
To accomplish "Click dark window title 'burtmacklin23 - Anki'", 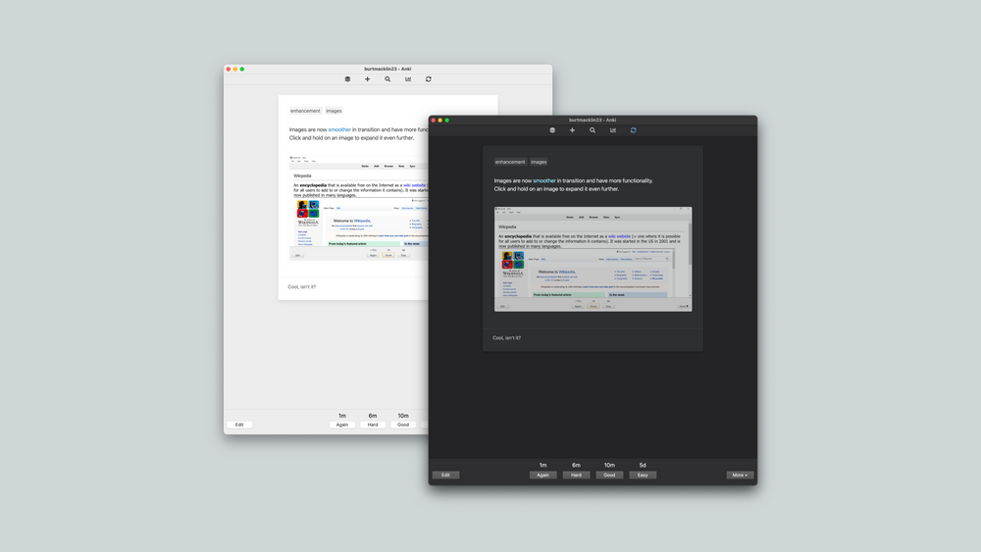I will 593,120.
